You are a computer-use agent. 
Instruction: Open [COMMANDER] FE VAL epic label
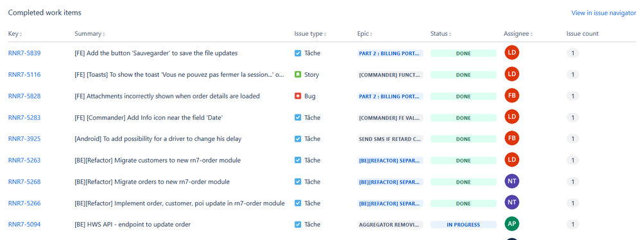pos(390,118)
